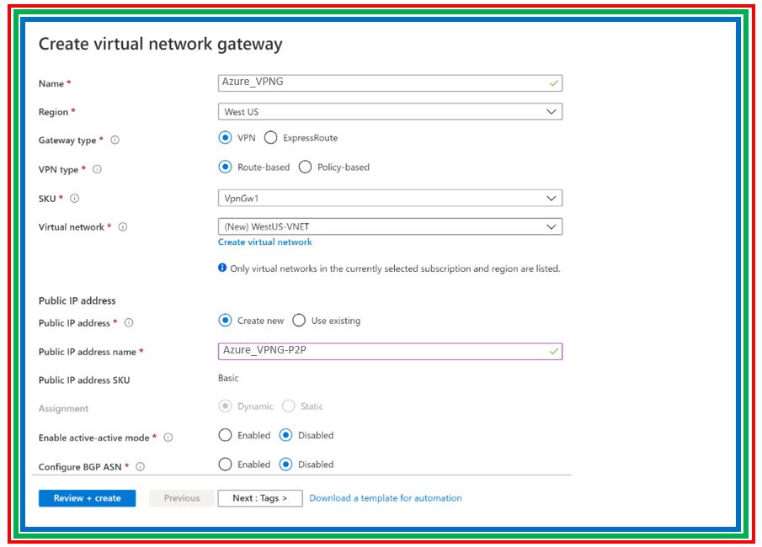
Task: Click info icon for active-active mode
Action: (168, 438)
